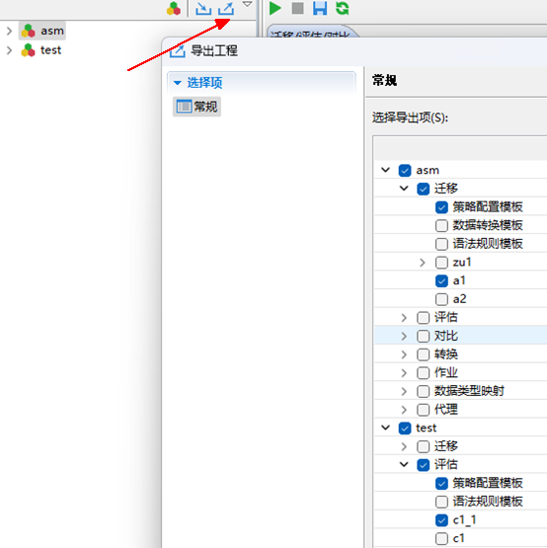Expand the 转换 node
Viewport: 547px width, 548px height.
[404, 354]
